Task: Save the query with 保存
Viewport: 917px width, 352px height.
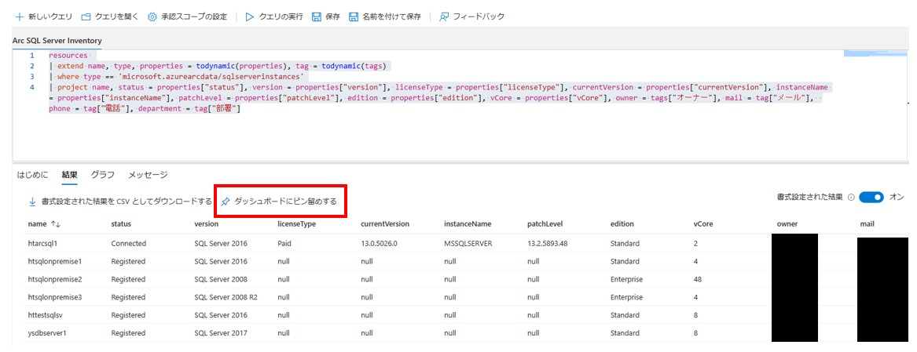Action: [326, 17]
